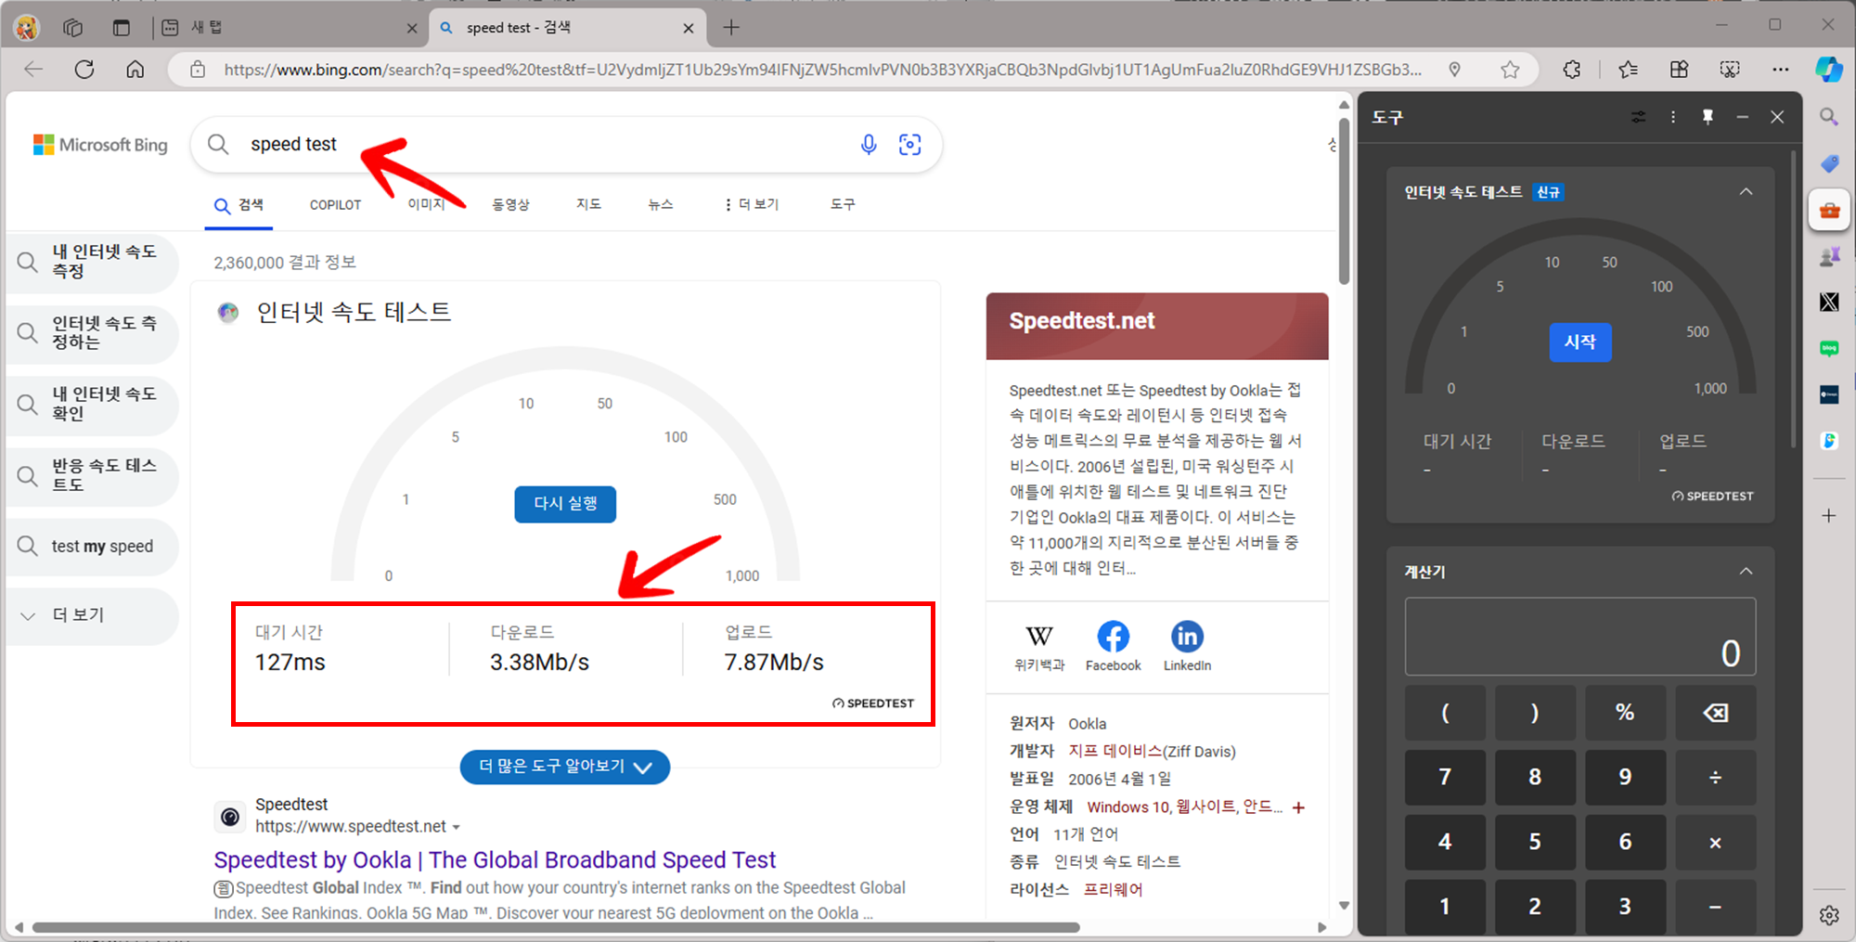
Task: Search using an image icon
Action: [910, 145]
